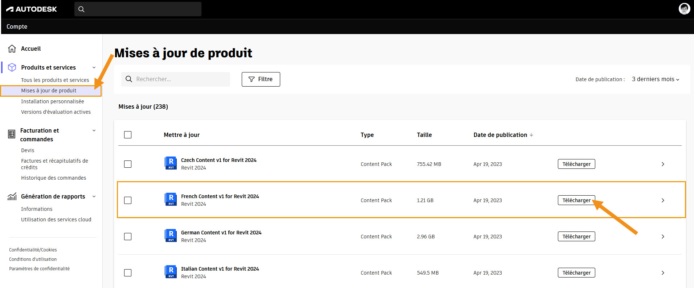Click the Génération de rapports chart icon
Screen dimensions: 694x288
[12, 196]
